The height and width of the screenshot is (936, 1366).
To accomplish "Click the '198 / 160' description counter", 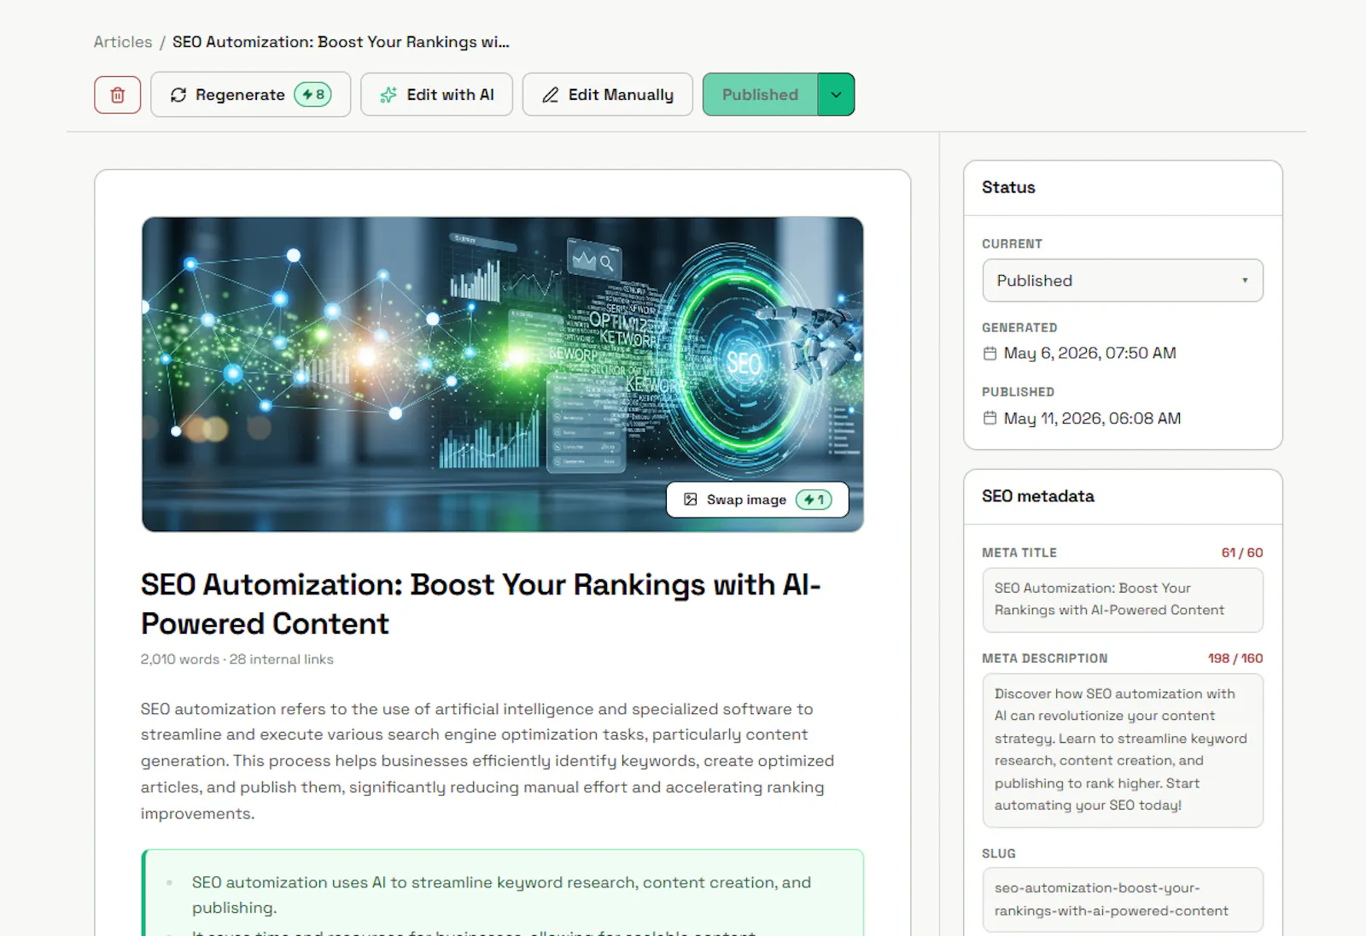I will [1235, 658].
